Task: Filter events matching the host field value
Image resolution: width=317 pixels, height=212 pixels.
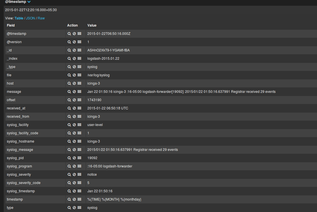Action: [69, 83]
